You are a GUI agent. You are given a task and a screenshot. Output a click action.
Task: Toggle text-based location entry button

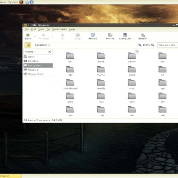coord(28,45)
